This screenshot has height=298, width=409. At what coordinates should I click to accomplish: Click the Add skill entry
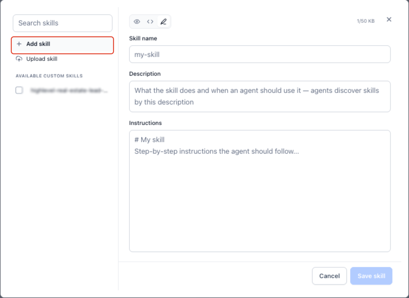(63, 44)
